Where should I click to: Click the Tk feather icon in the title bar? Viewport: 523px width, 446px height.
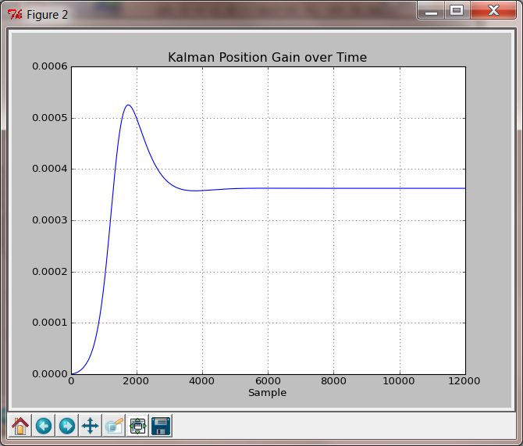pyautogui.click(x=15, y=15)
